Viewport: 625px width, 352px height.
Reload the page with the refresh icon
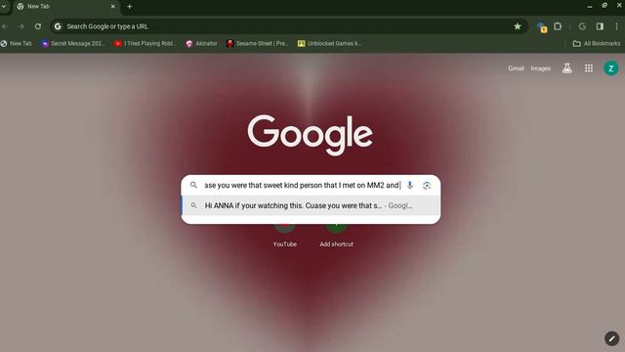click(x=38, y=26)
